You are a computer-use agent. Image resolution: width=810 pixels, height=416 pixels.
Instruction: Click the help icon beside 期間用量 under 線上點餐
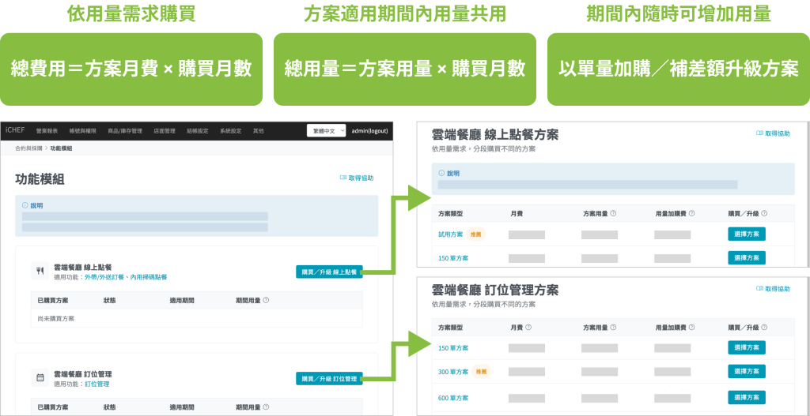[x=266, y=300]
